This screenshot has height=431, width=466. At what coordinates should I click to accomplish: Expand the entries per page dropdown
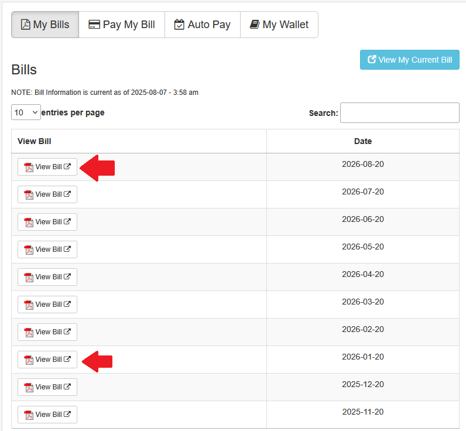[26, 112]
